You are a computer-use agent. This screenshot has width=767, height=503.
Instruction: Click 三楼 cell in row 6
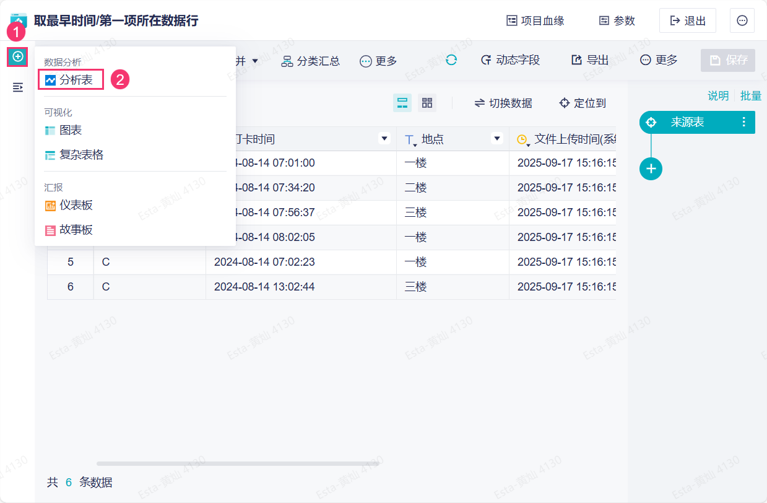pos(453,287)
